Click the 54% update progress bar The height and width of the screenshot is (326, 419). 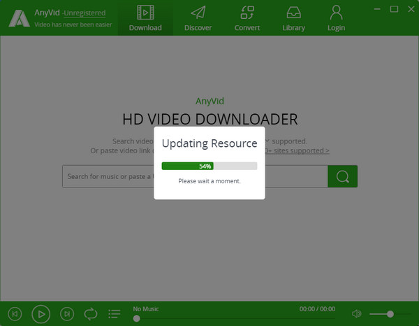tap(209, 166)
